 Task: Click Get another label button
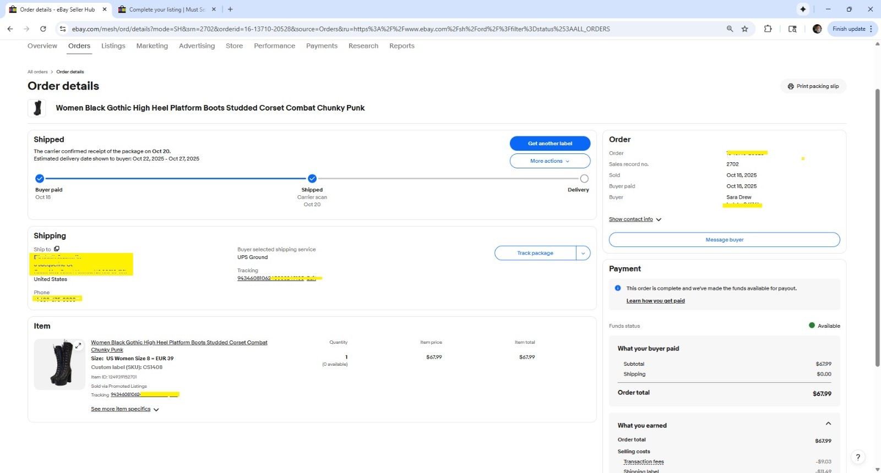(550, 144)
